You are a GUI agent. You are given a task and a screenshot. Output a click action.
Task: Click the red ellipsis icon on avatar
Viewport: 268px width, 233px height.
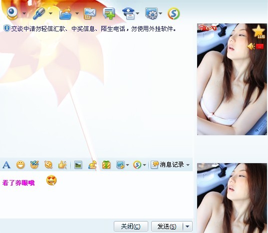point(260,46)
